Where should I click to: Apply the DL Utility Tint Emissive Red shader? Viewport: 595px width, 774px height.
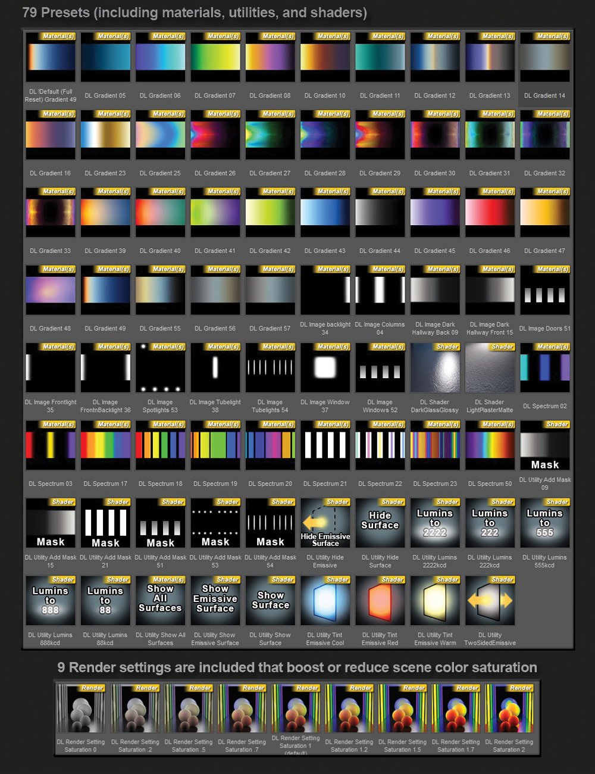coord(380,600)
